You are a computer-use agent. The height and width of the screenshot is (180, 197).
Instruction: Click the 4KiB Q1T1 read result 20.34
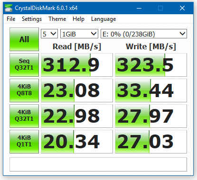(x=77, y=142)
